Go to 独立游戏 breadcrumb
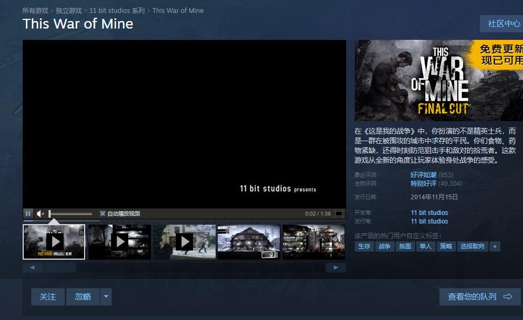523x320 pixels. (68, 11)
